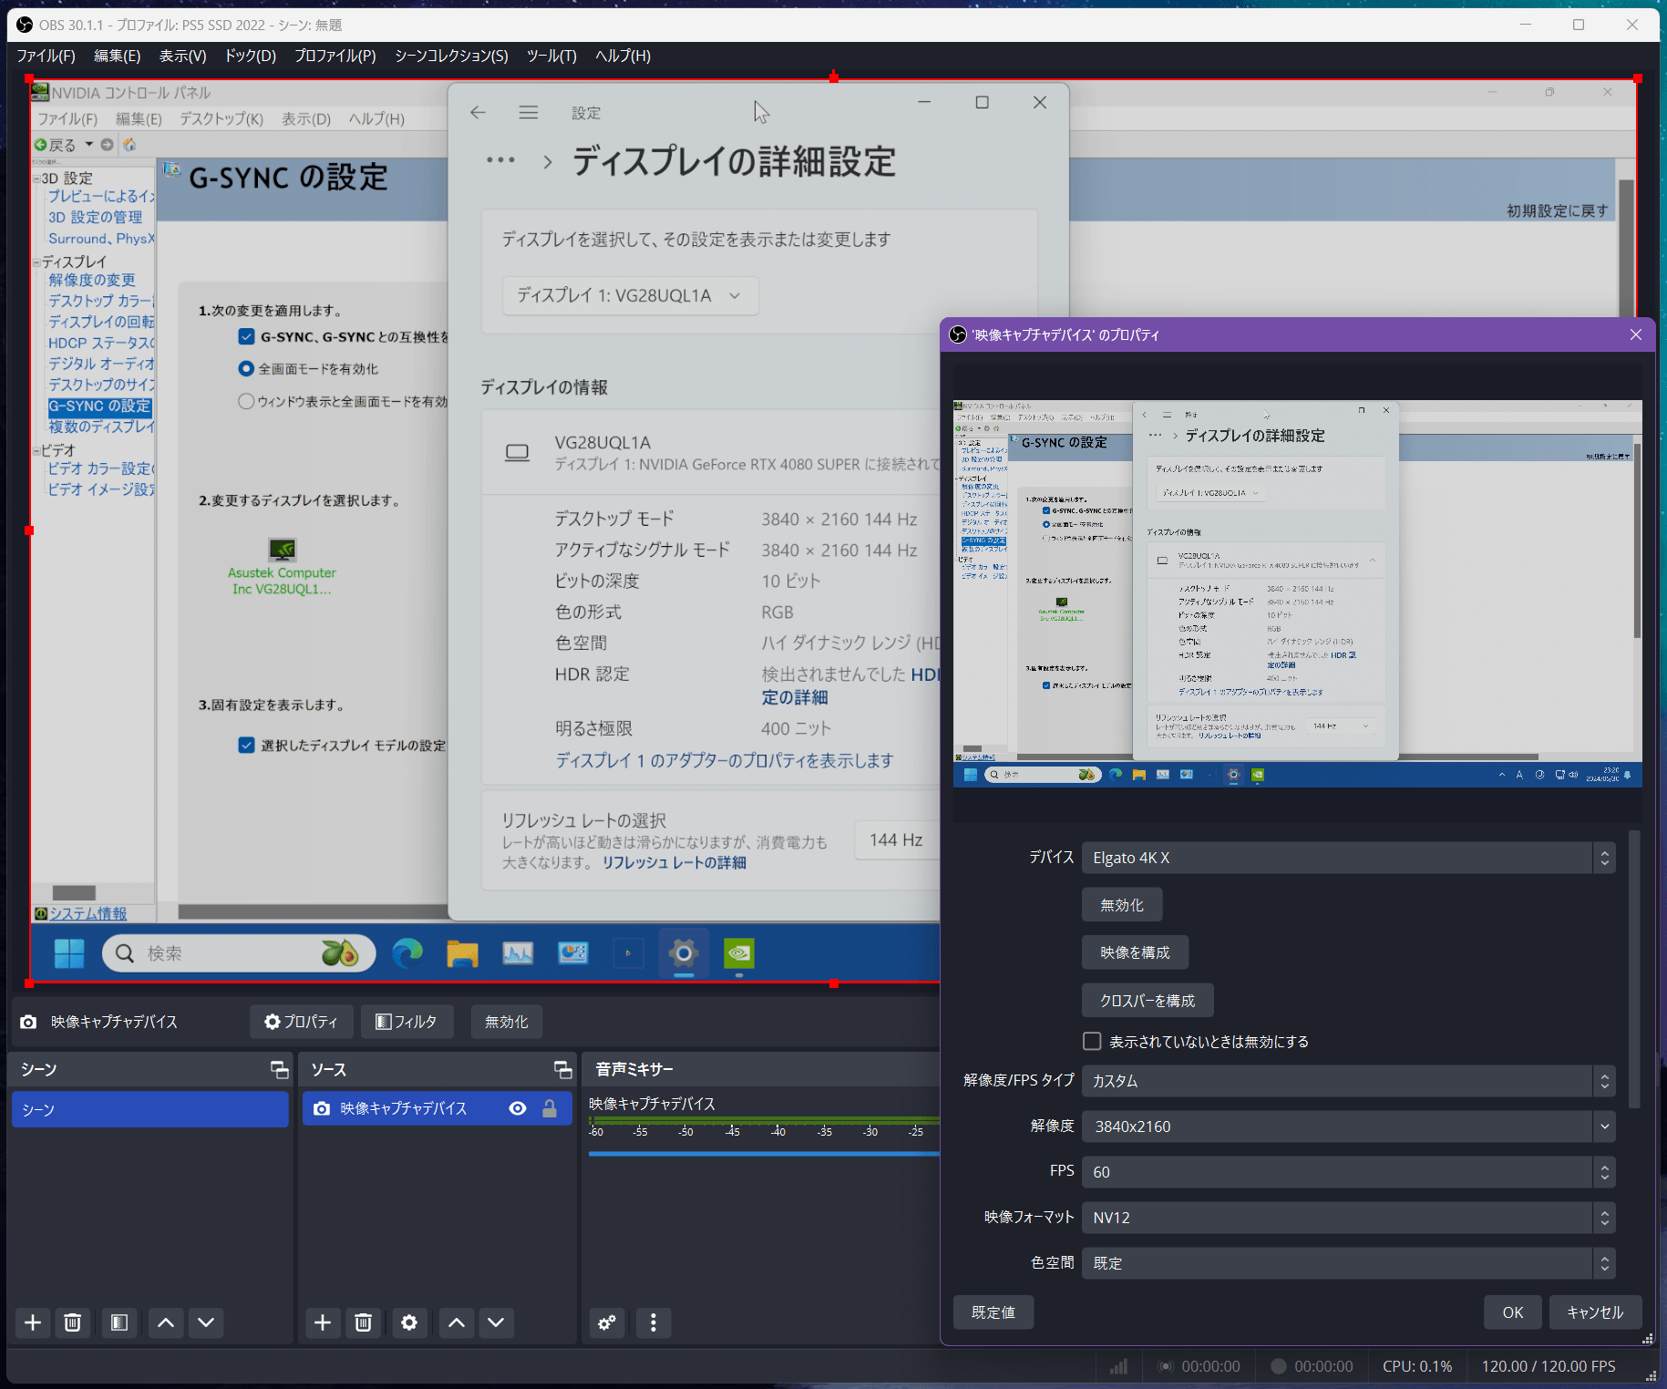Pop out the Sources dock panel
Screen dimensions: 1667x1389
coord(562,1069)
